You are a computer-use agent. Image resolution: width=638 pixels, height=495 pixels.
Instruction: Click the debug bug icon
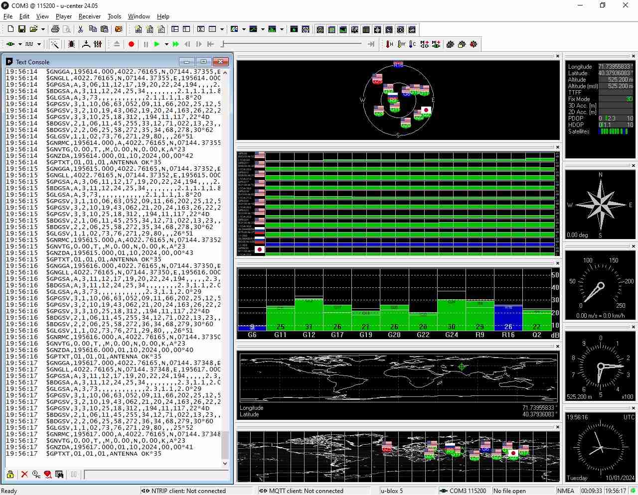point(72,44)
